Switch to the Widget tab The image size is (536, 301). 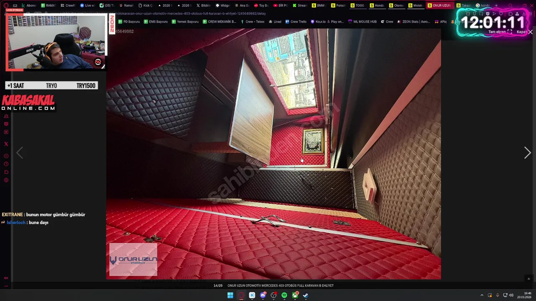click(222, 5)
